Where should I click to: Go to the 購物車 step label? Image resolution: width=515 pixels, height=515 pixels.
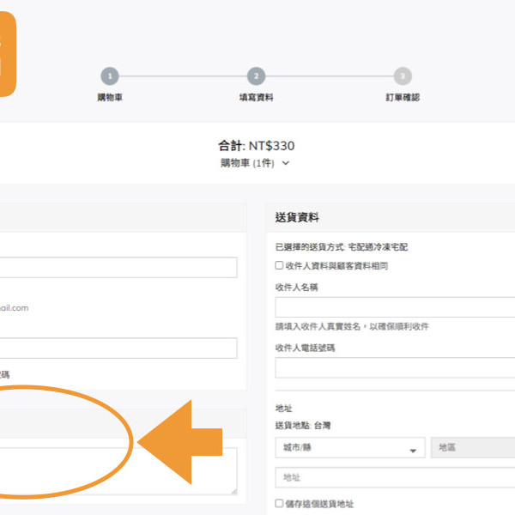tap(110, 97)
